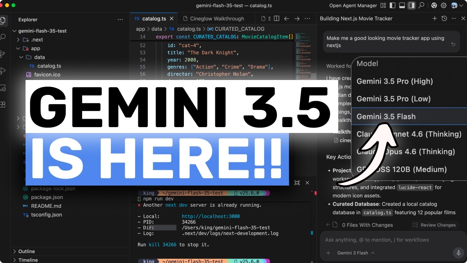Open the Chrome browser icon in title bar

click(434, 5)
